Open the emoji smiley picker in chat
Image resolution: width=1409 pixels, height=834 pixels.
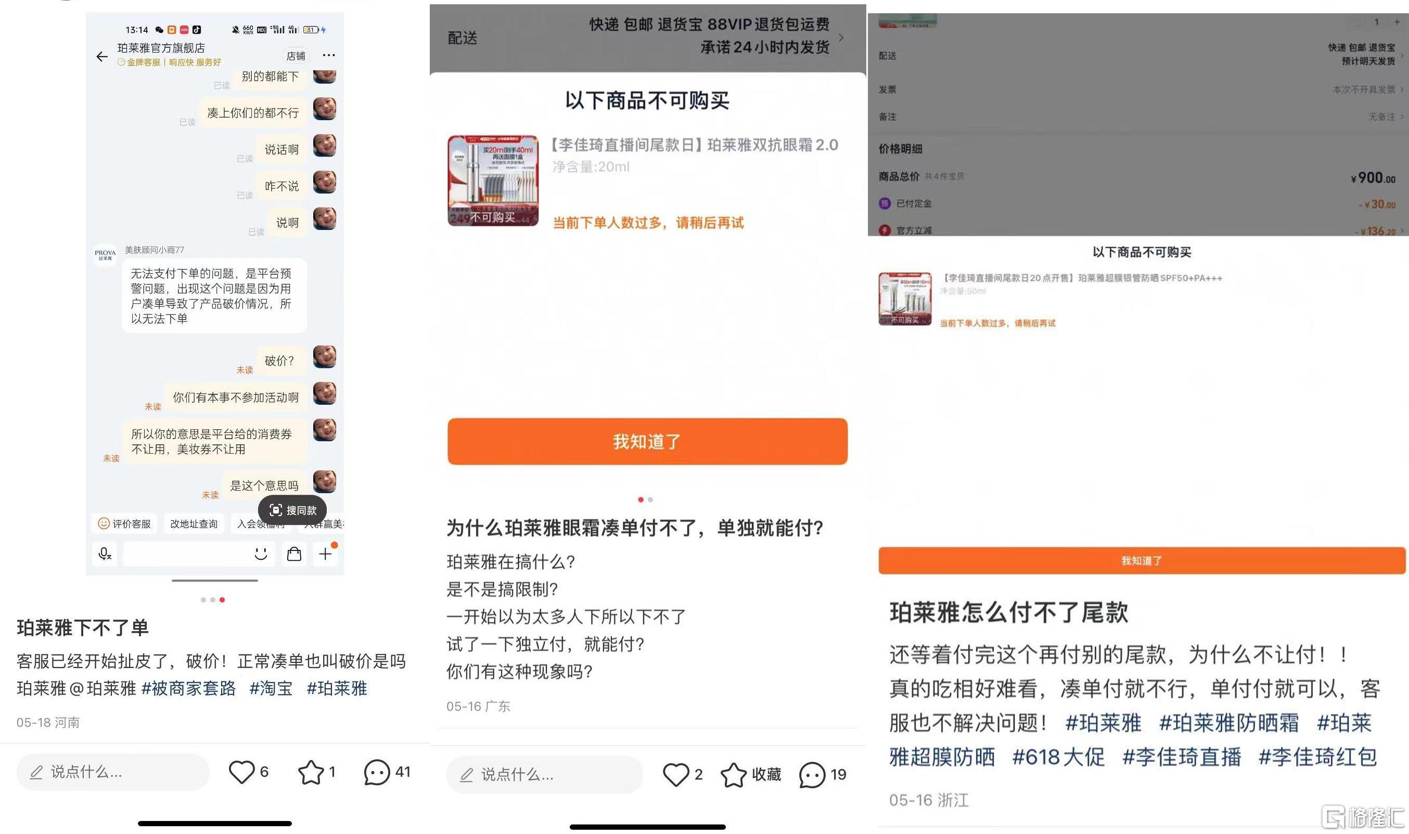click(260, 554)
